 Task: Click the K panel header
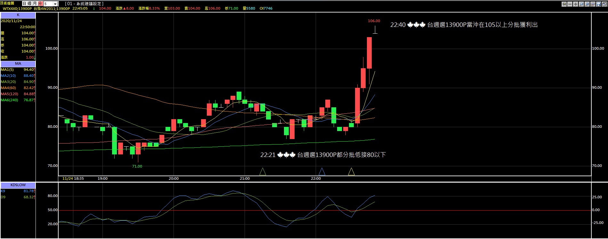pyautogui.click(x=18, y=15)
